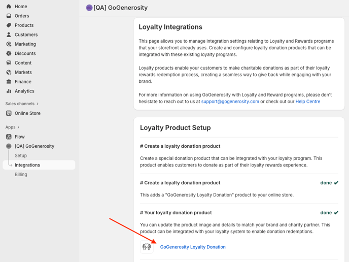This screenshot has width=349, height=262.
Task: Navigate to Customers
Action: [26, 35]
